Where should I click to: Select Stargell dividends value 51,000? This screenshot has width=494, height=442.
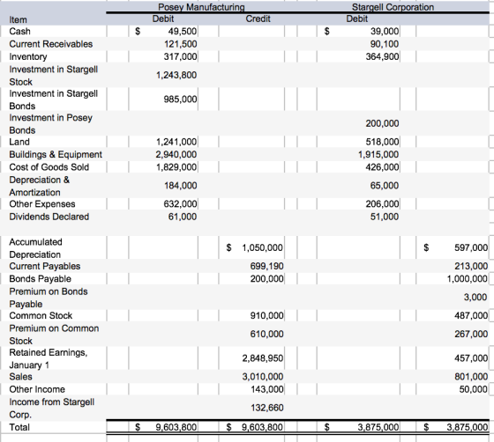coord(385,217)
